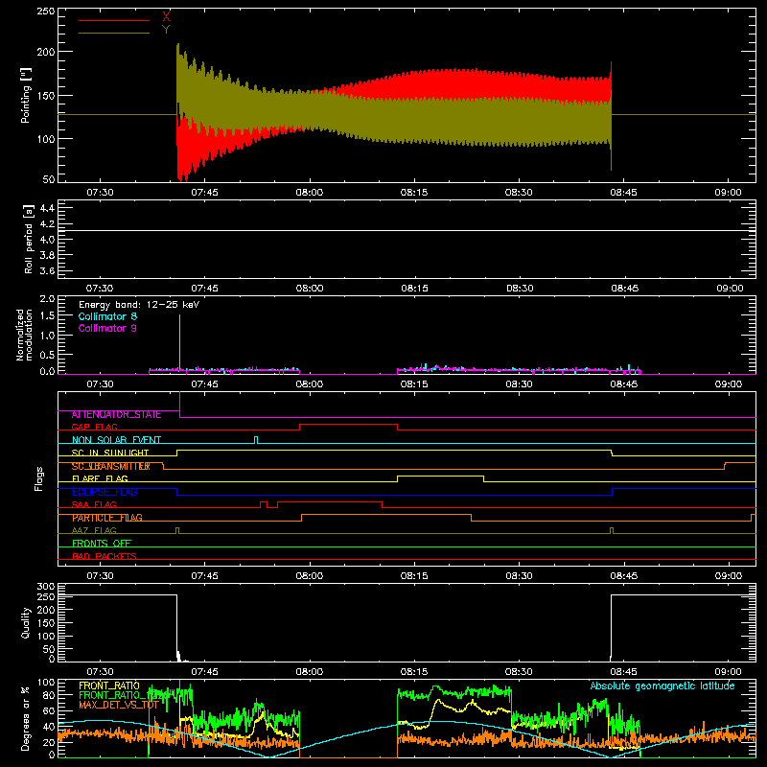Click the A2Z_FLAG label
Viewport: 767px width, 767px height.
click(x=94, y=531)
